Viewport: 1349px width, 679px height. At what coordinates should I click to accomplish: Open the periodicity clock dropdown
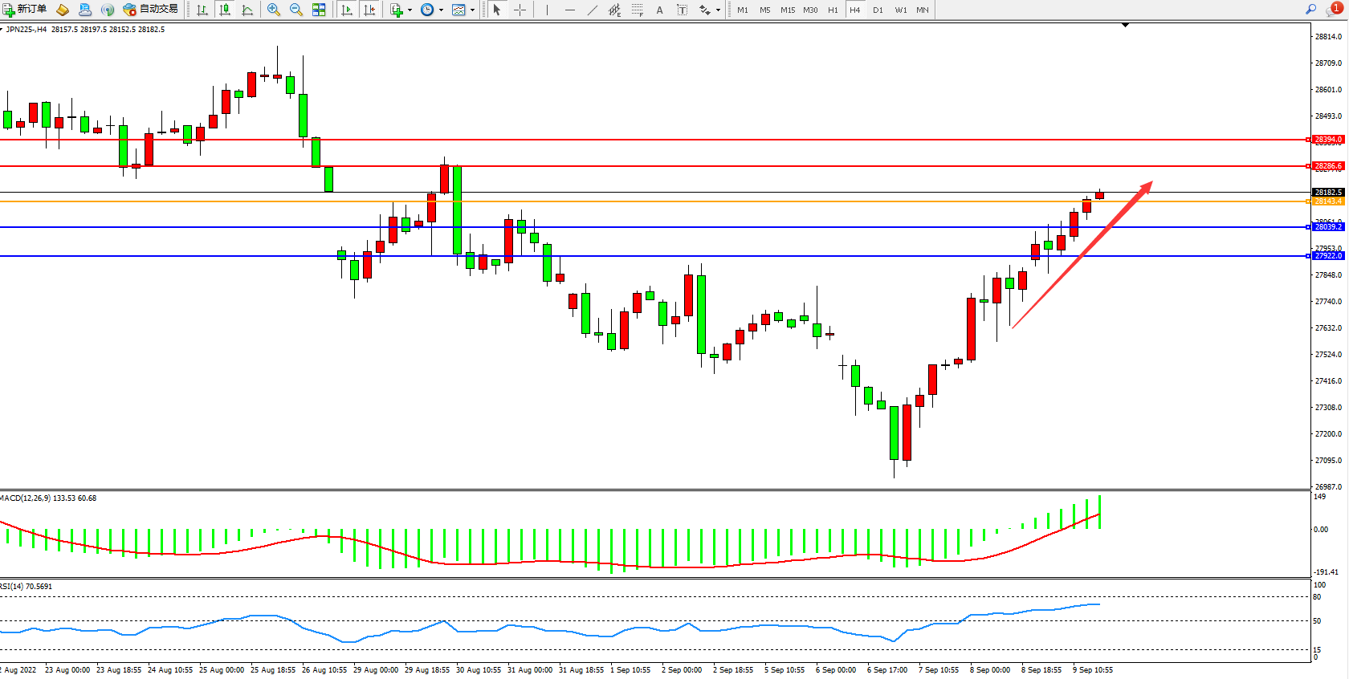(x=441, y=10)
